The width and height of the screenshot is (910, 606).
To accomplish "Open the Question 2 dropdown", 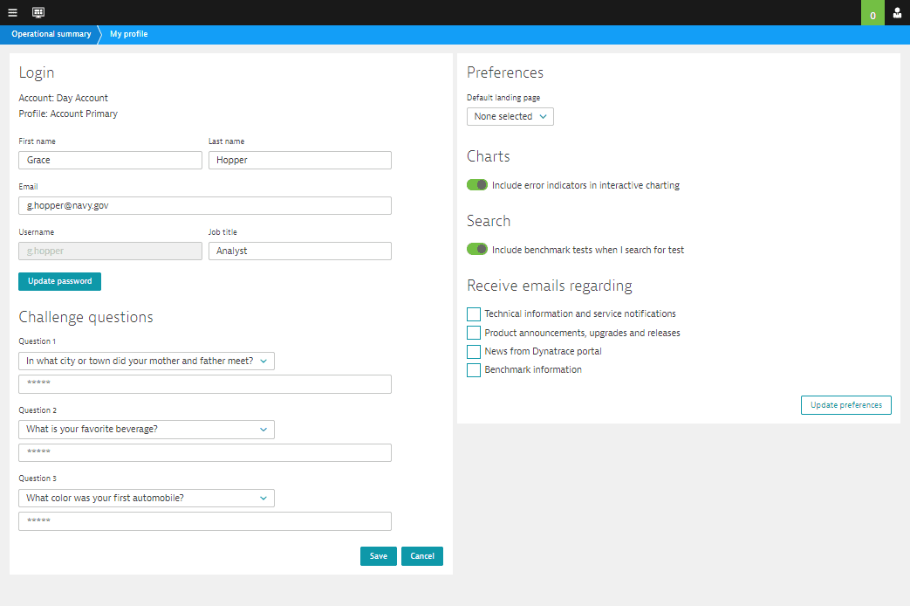I will point(147,430).
